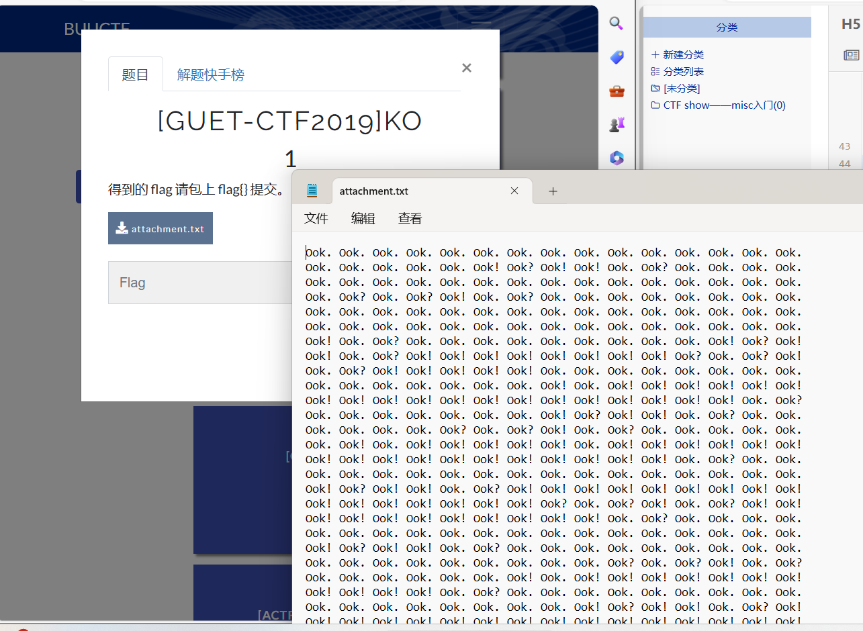Select the CTF show——misc入门(0) category

click(724, 105)
